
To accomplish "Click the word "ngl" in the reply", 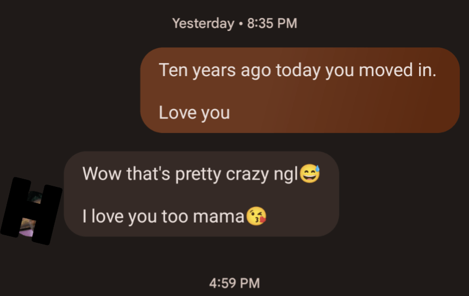I will pyautogui.click(x=287, y=175).
